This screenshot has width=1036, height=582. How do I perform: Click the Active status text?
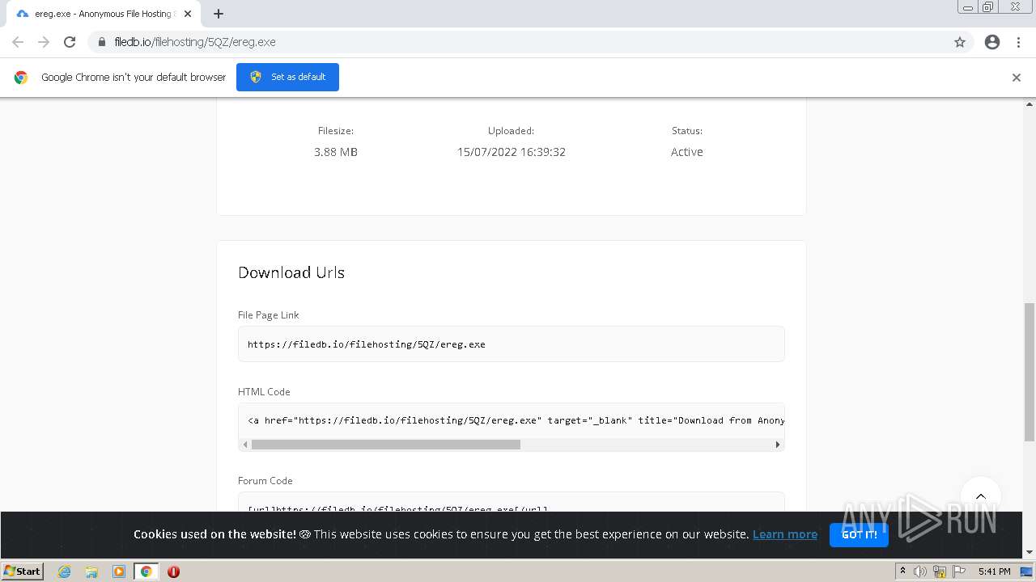pyautogui.click(x=687, y=152)
